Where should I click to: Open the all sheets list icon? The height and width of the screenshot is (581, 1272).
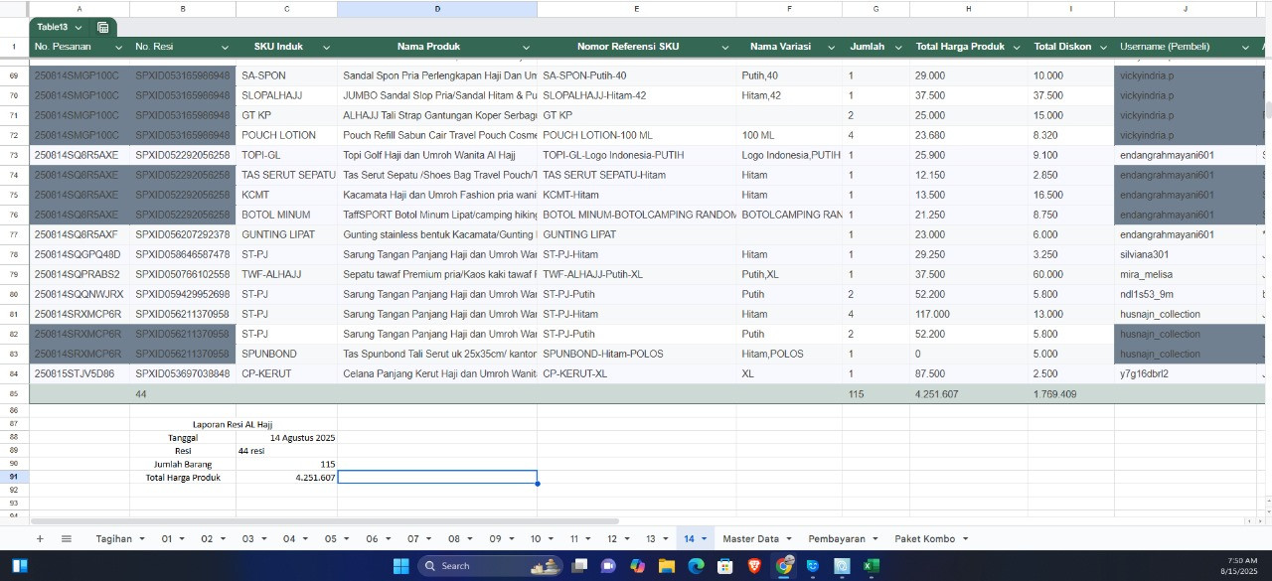[x=67, y=538]
